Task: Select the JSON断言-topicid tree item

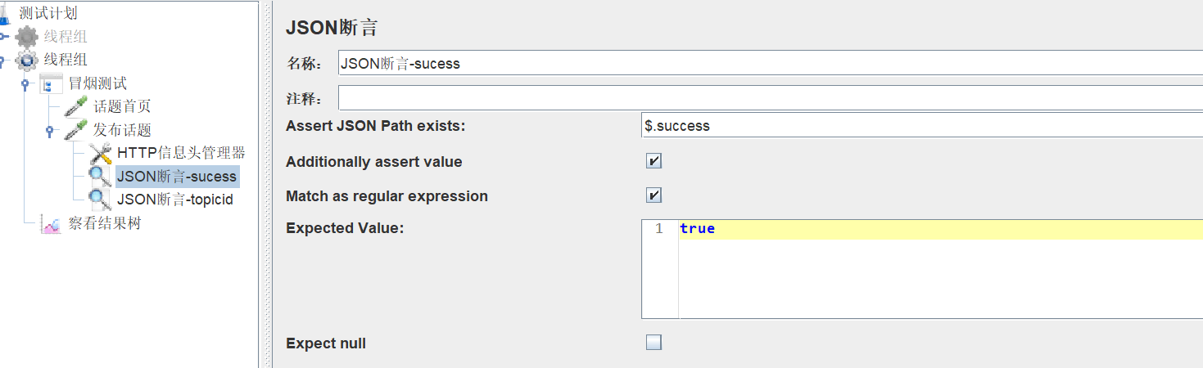Action: point(174,199)
